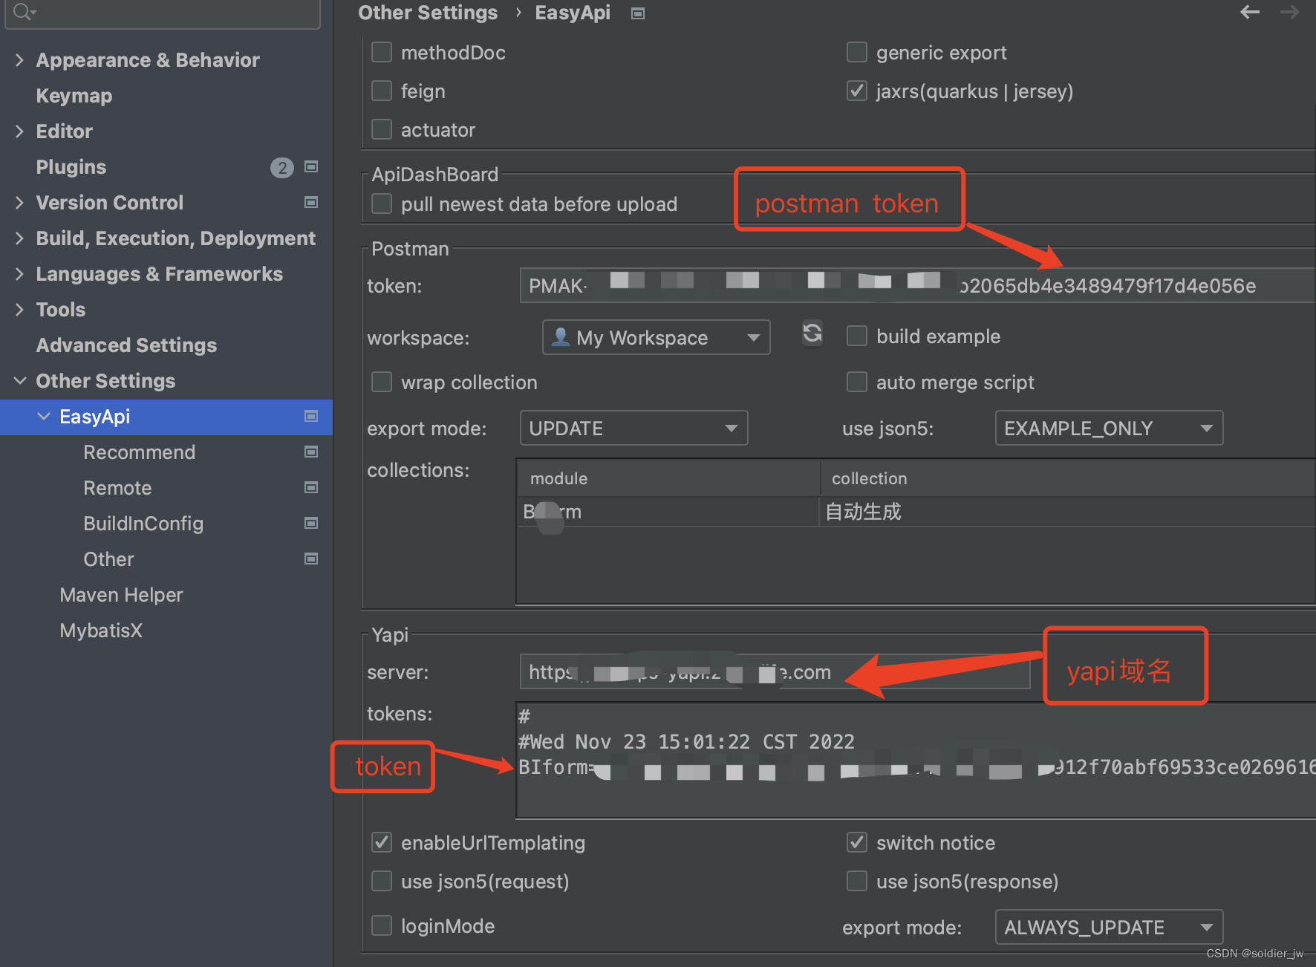Image resolution: width=1316 pixels, height=967 pixels.
Task: Uncheck jaxrs(quarkus | jersey) option
Action: [857, 91]
